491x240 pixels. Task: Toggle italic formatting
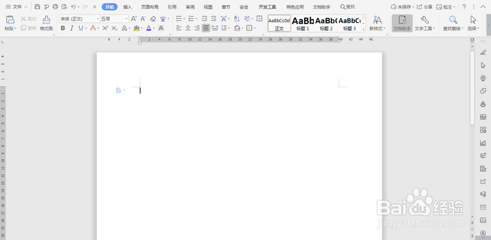pyautogui.click(x=72, y=28)
